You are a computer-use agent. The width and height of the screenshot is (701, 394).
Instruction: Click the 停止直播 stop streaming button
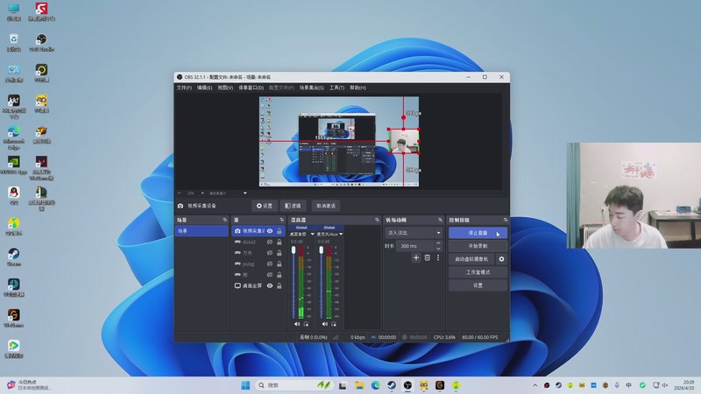(x=478, y=233)
